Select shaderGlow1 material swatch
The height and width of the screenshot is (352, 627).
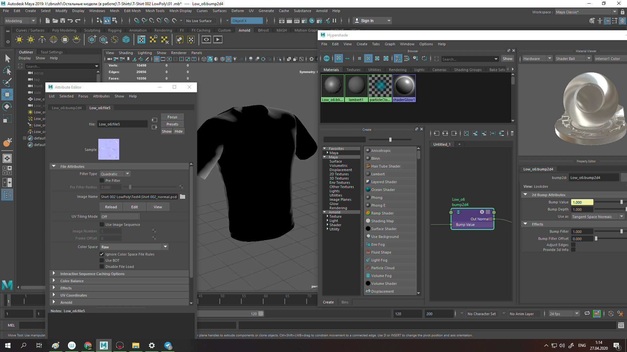point(404,88)
